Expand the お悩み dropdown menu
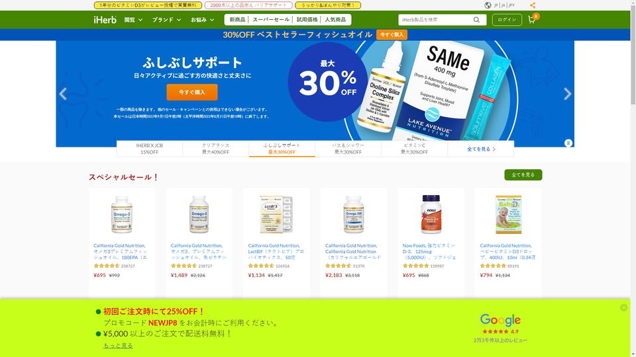 [x=203, y=19]
